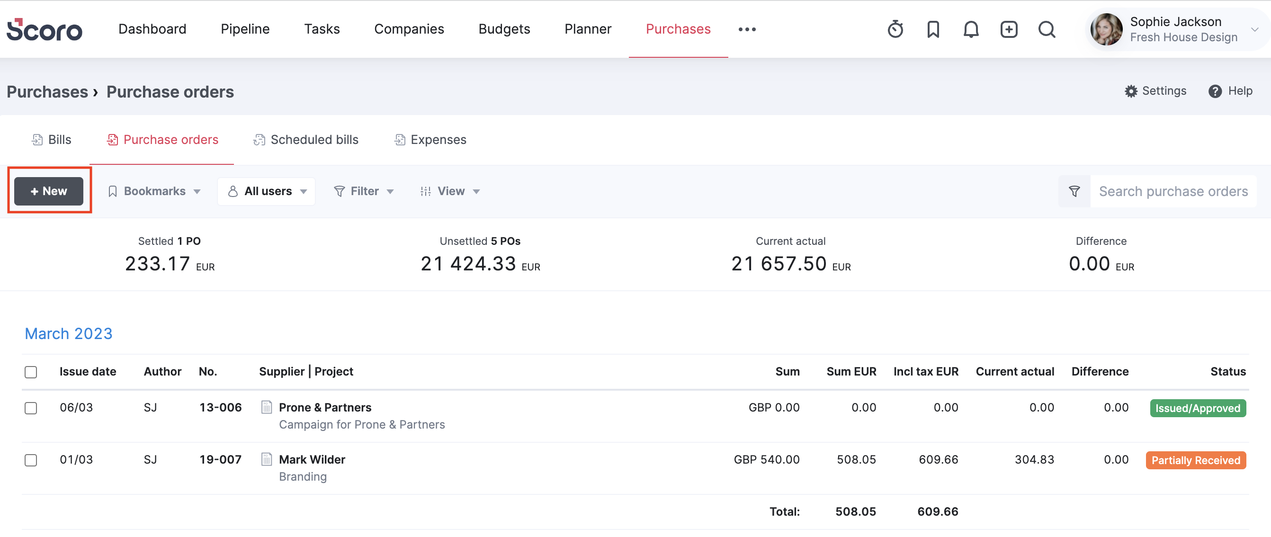Image resolution: width=1271 pixels, height=537 pixels.
Task: Click the filter icon beside search field
Action: [x=1074, y=191]
